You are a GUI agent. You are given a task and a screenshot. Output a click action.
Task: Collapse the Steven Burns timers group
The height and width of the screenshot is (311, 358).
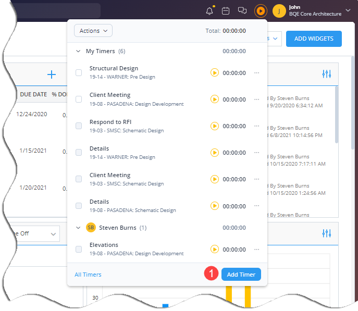(x=78, y=228)
